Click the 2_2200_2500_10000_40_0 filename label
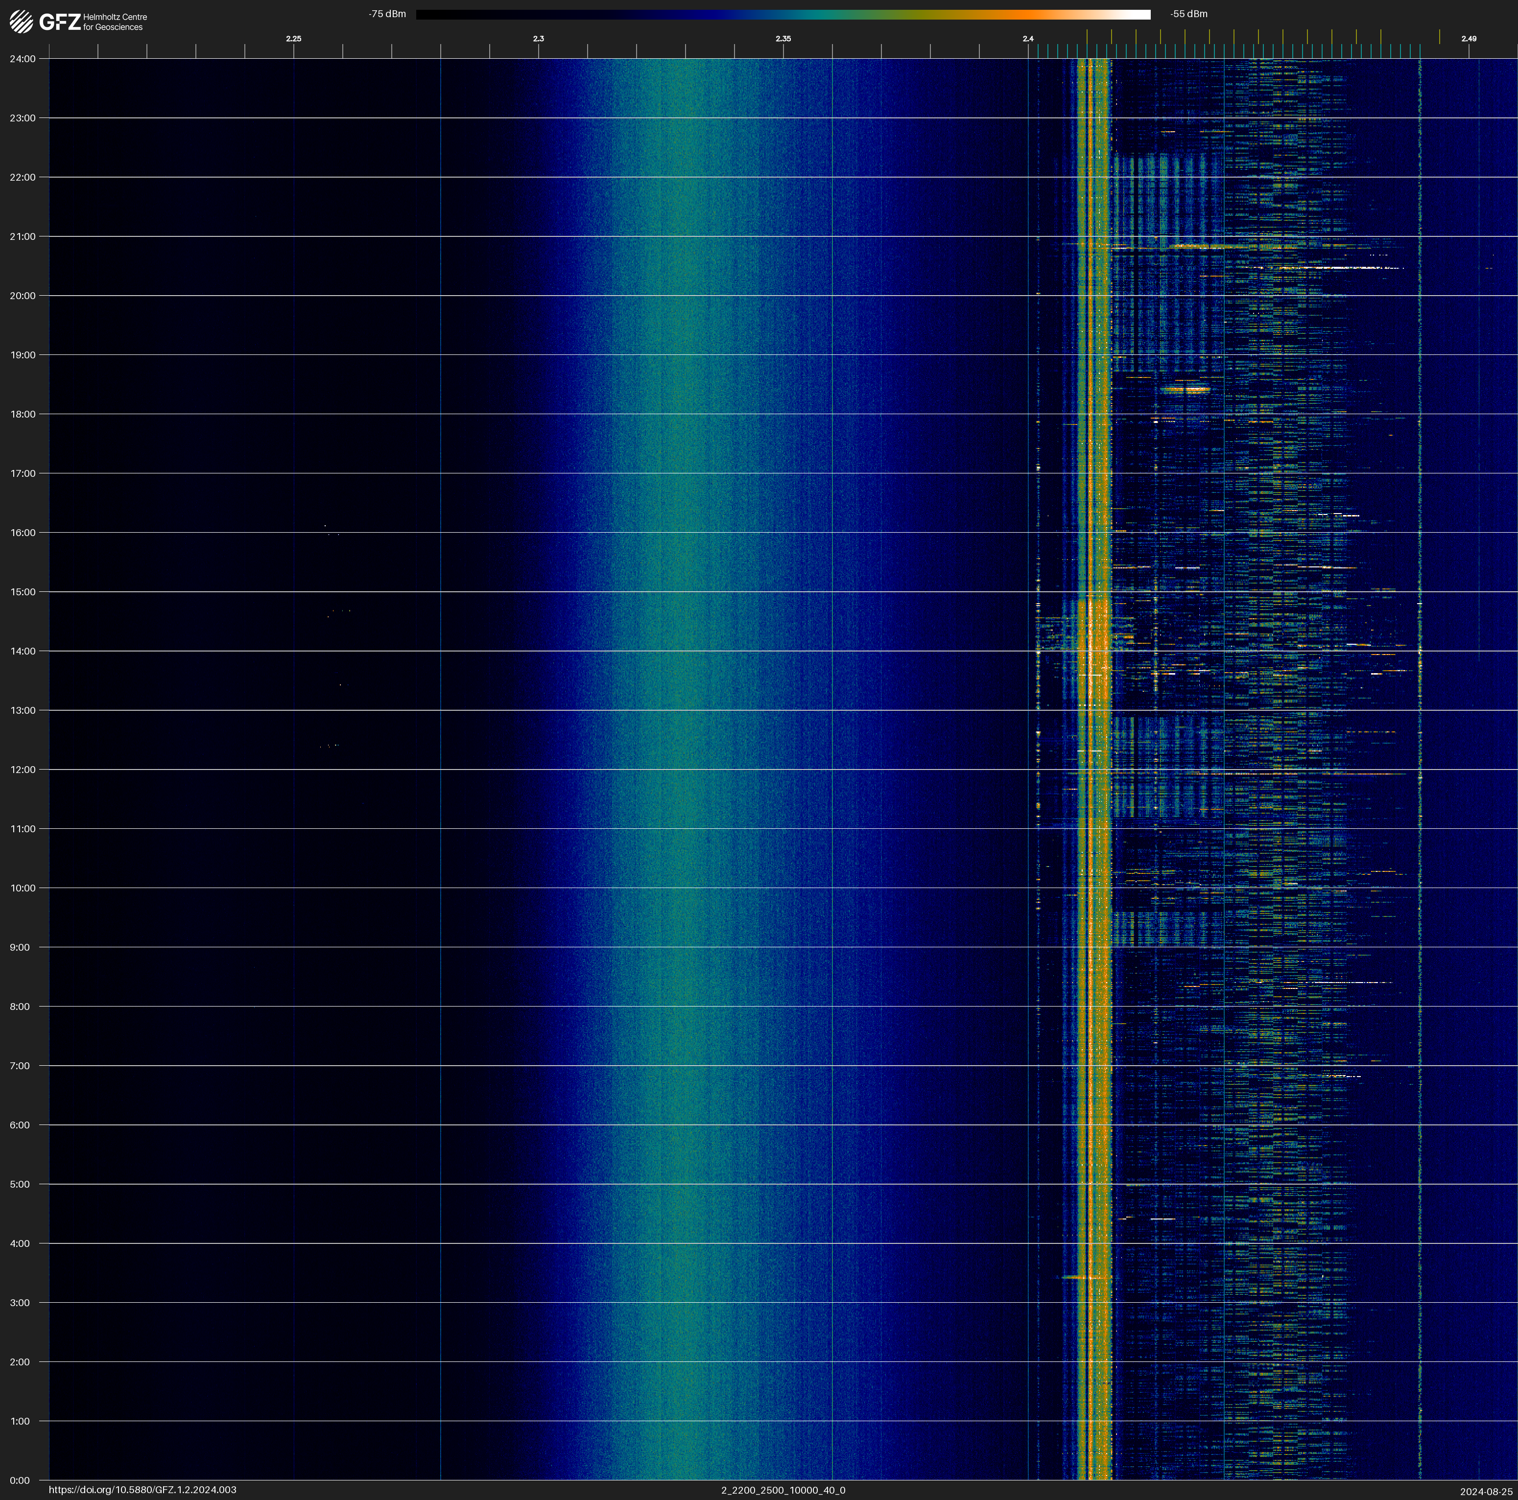The width and height of the screenshot is (1518, 1500). tap(783, 1490)
